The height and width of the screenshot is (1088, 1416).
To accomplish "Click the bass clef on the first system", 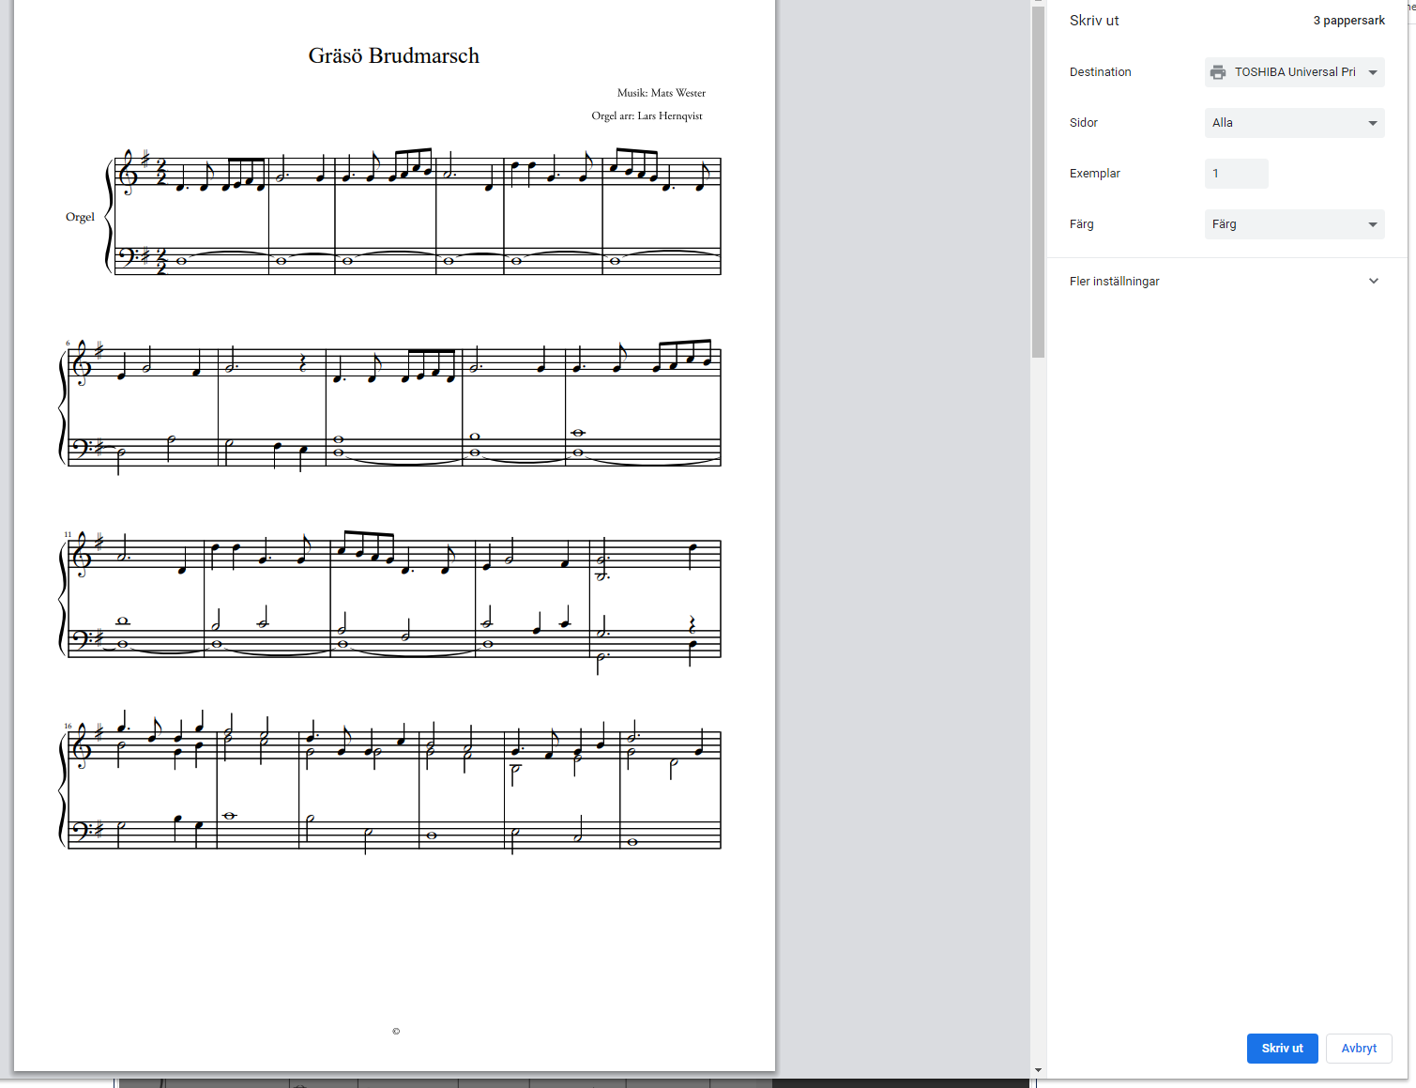I will pos(129,256).
